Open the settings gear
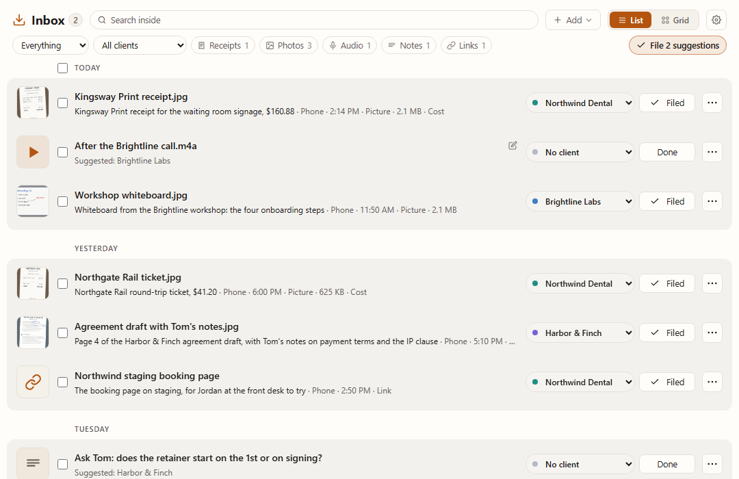 point(716,21)
